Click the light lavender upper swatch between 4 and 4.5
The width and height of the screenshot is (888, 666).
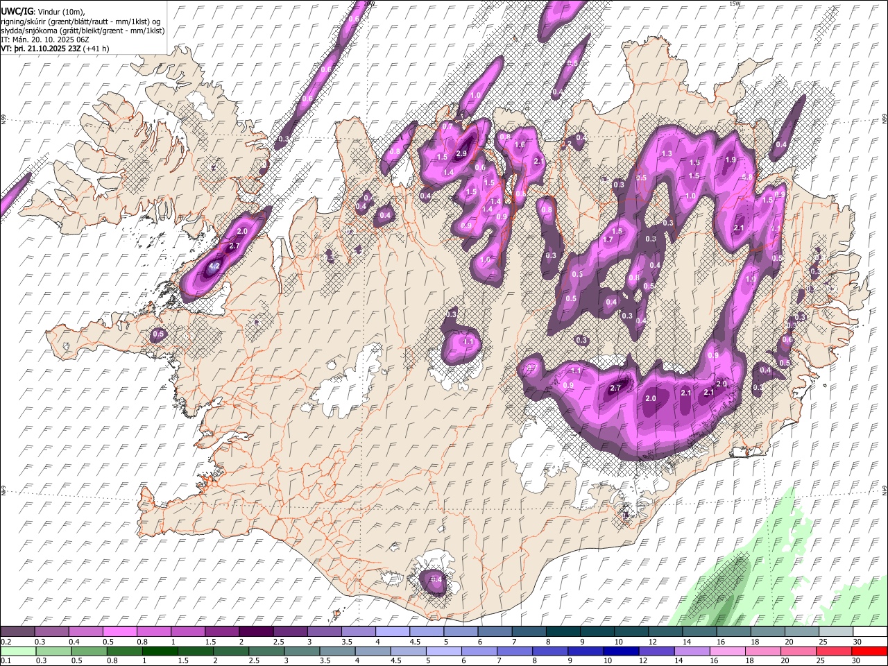coord(393,631)
